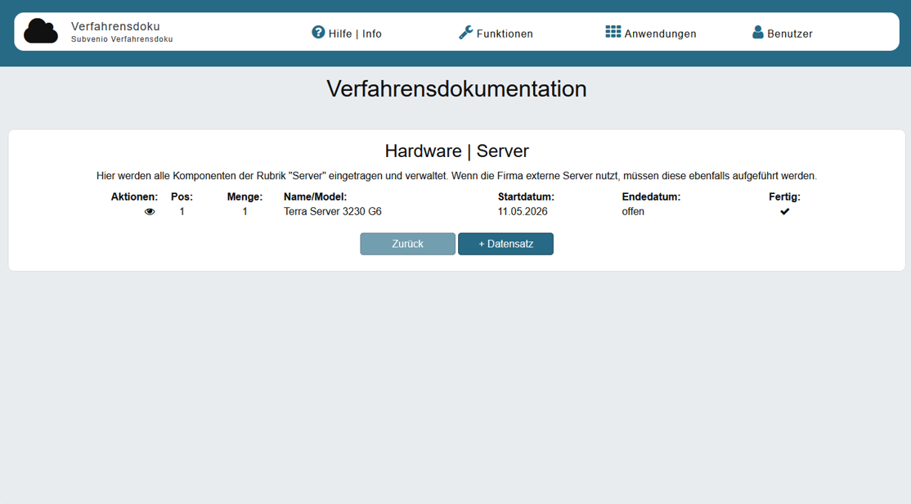This screenshot has height=504, width=911.
Task: Click the wrench icon for Funktionen
Action: point(466,33)
